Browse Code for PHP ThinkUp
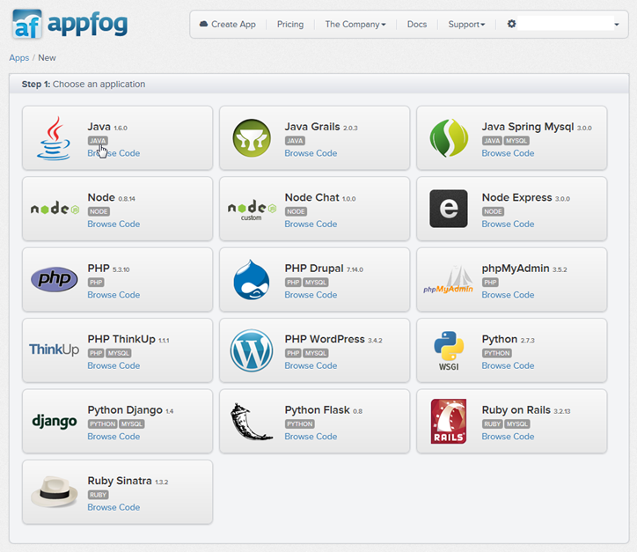Viewport: 637px width, 552px height. [113, 365]
